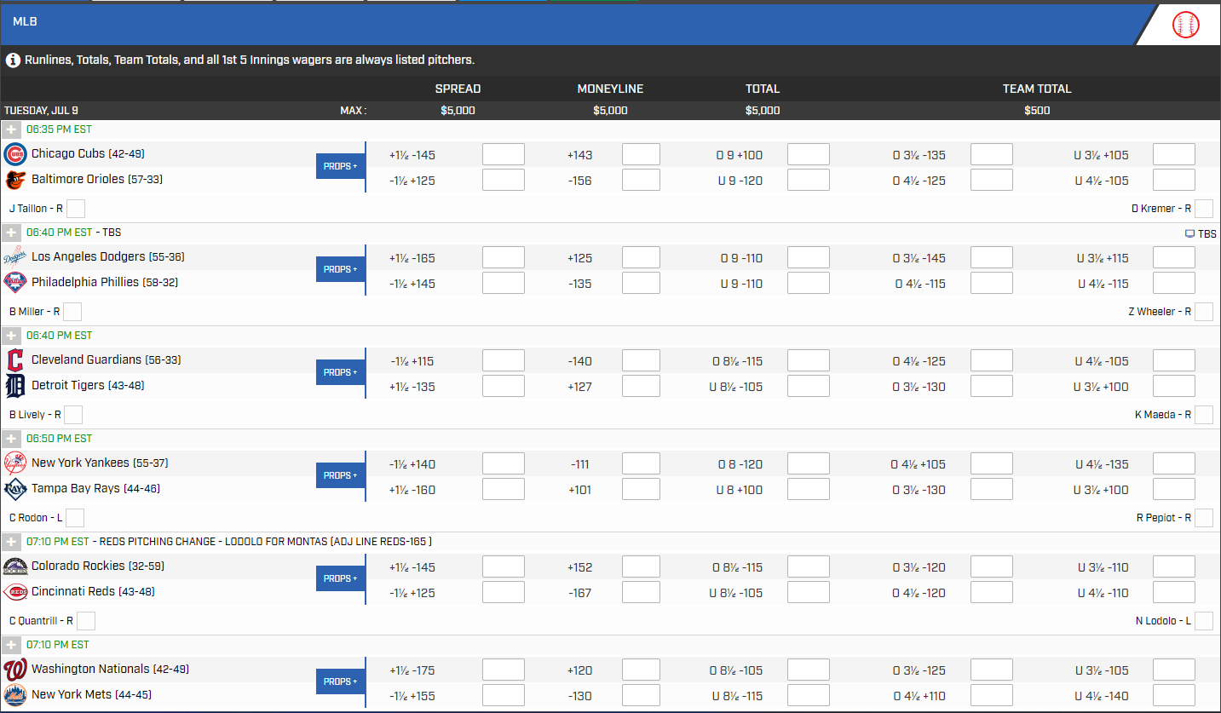Click the Colorado Rockies logo
Image resolution: width=1221 pixels, height=713 pixels.
point(15,566)
